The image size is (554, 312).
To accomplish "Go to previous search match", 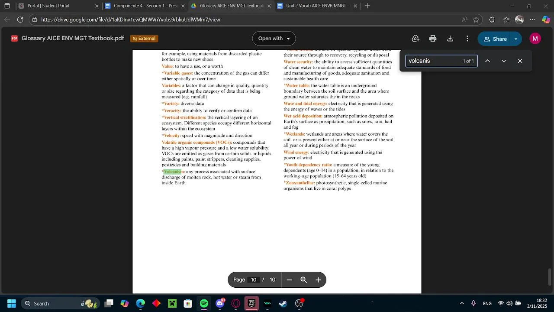I will (x=488, y=61).
